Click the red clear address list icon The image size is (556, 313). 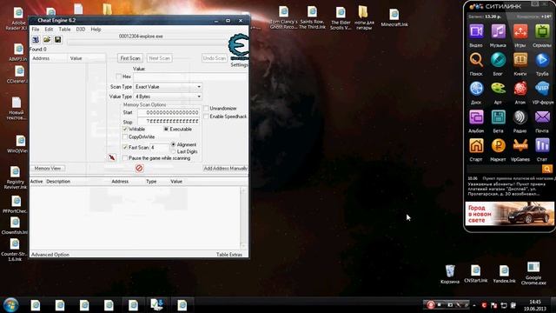pos(139,168)
